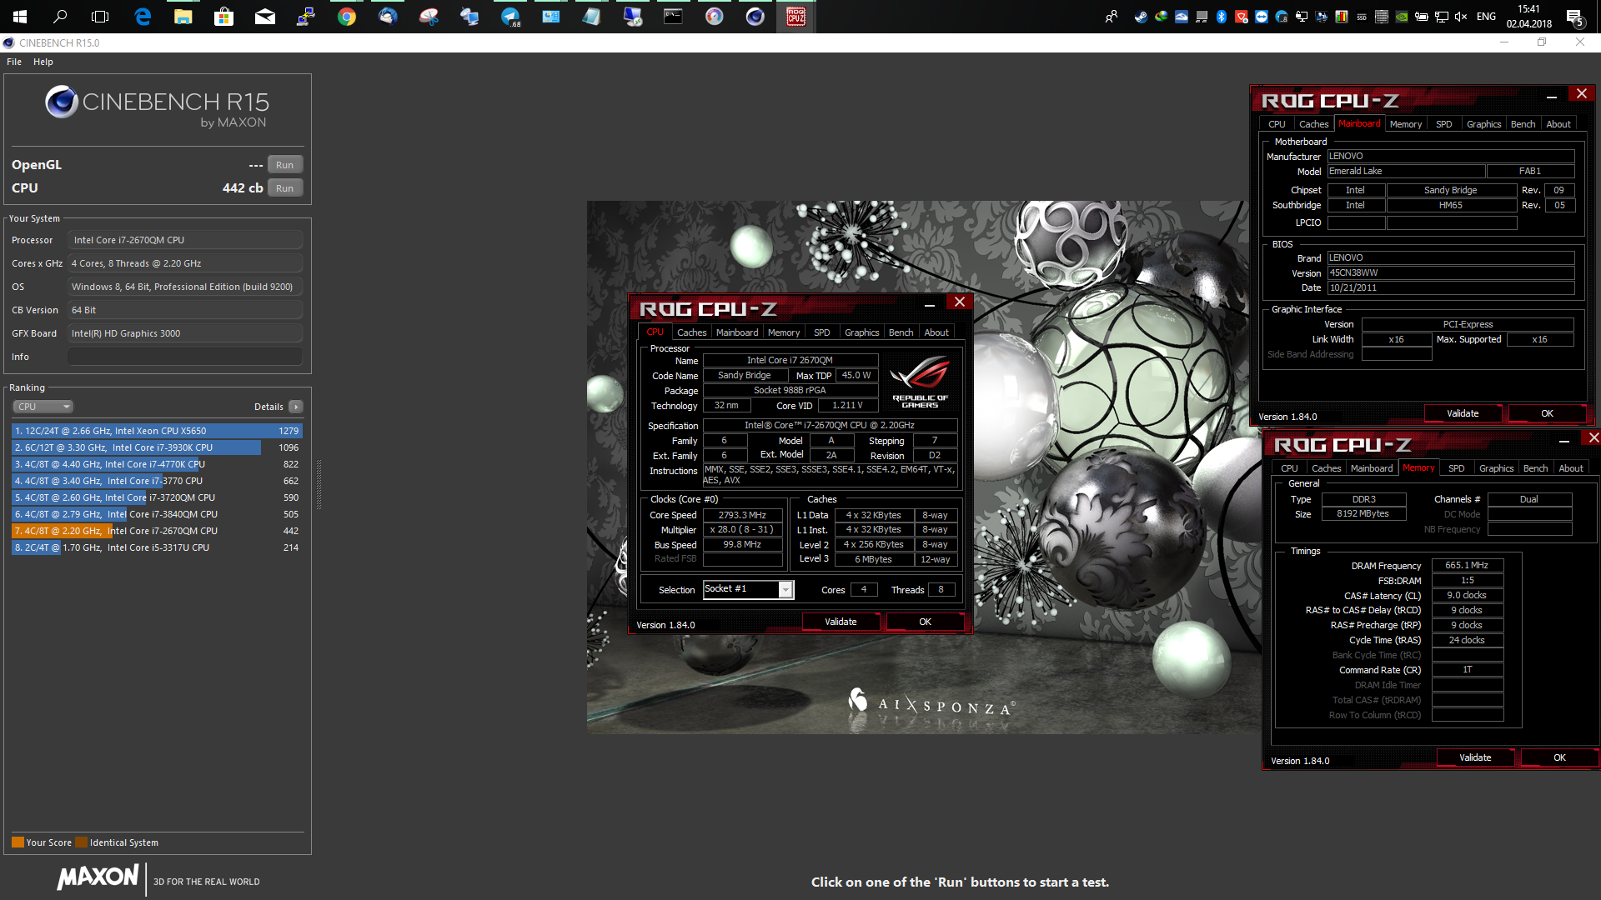Switch to Cinebench taskbar icon

[755, 17]
